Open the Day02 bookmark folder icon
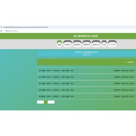 pyautogui.click(x=7, y=31)
